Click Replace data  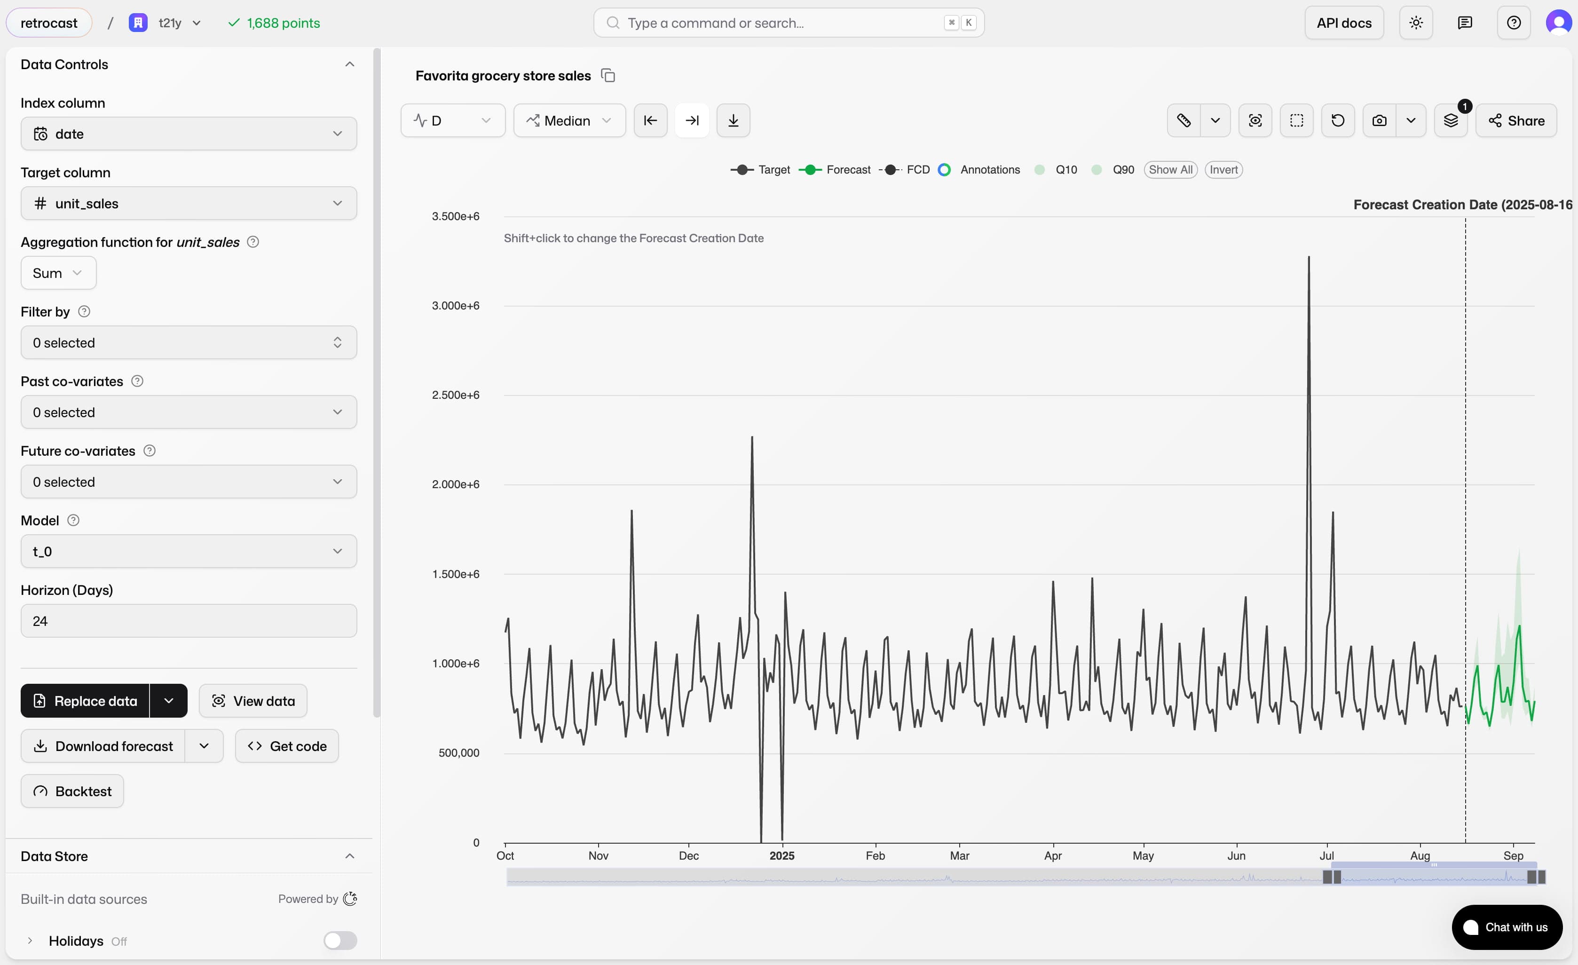[x=85, y=701]
